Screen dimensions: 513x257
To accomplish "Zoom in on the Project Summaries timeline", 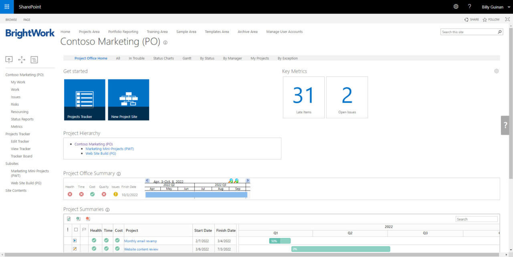I will [x=78, y=219].
